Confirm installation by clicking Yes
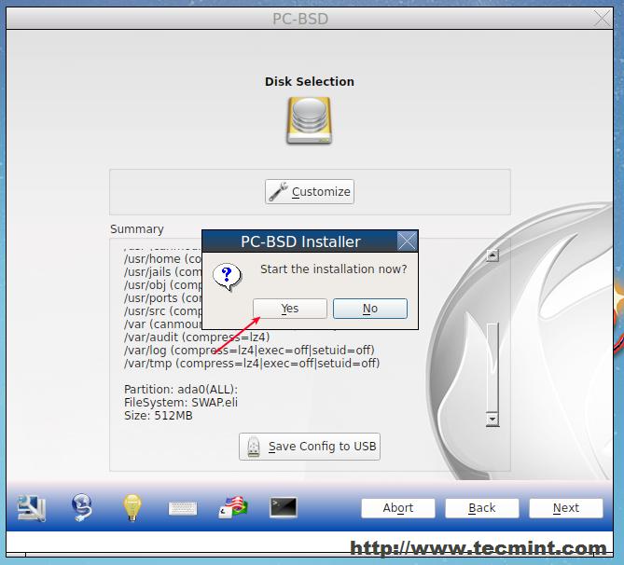Viewport: 624px width, 565px height. 290,309
